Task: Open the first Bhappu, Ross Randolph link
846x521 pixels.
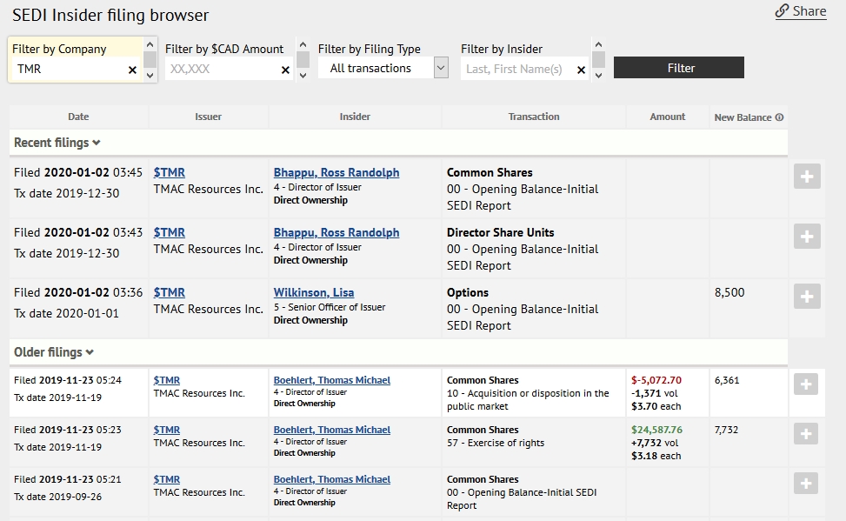Action: 336,172
